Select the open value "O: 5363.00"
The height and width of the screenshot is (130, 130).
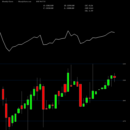48,6
